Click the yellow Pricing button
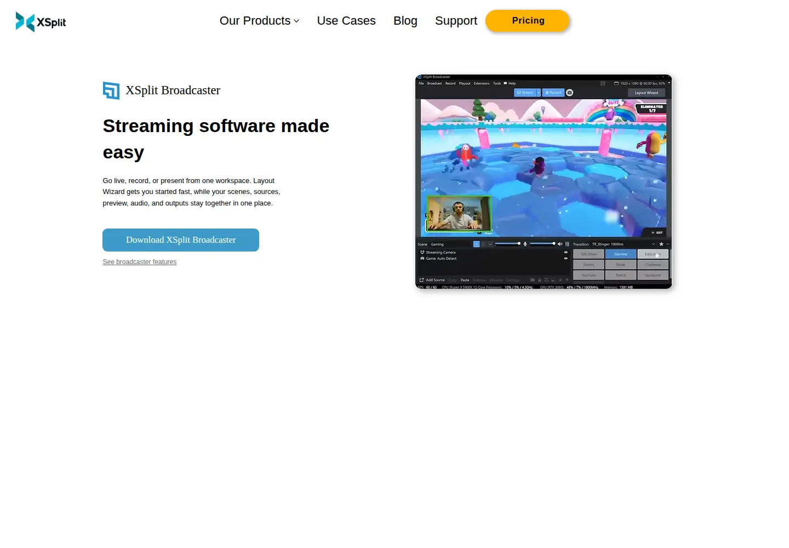 point(528,21)
